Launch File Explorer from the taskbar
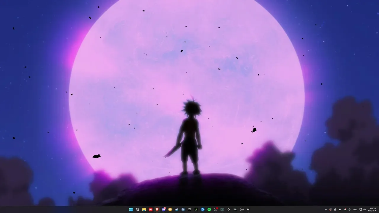Viewport: 379px width, 213px height. (x=144, y=209)
